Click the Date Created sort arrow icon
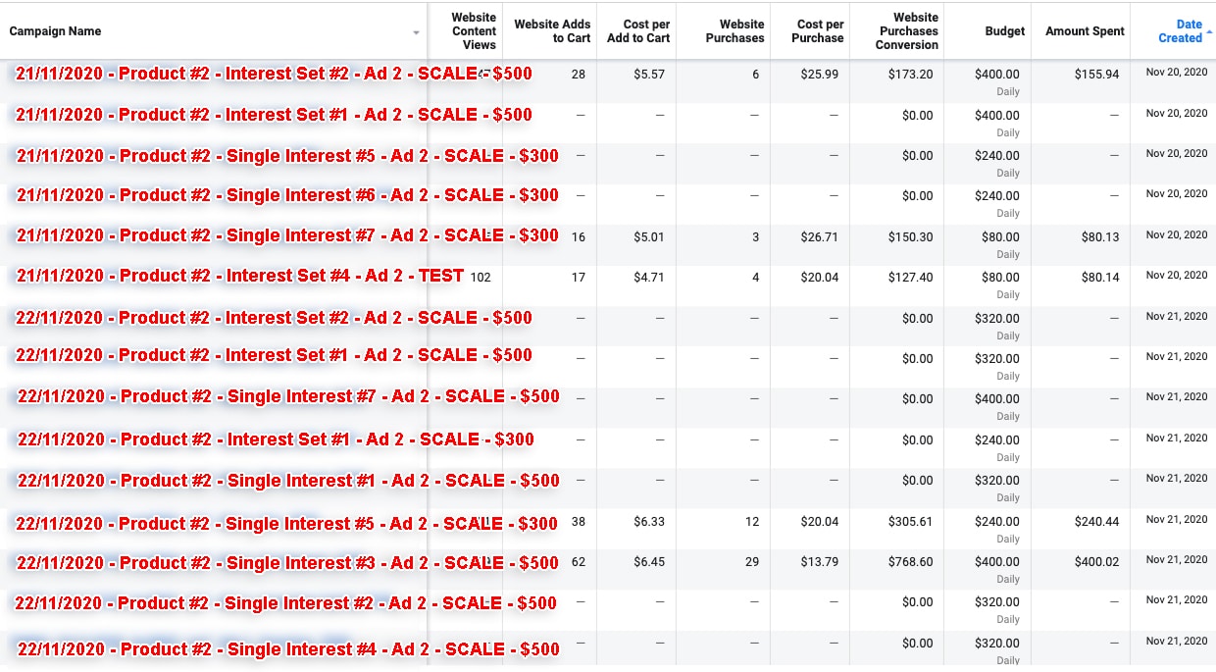This screenshot has height=672, width=1216. click(x=1209, y=31)
